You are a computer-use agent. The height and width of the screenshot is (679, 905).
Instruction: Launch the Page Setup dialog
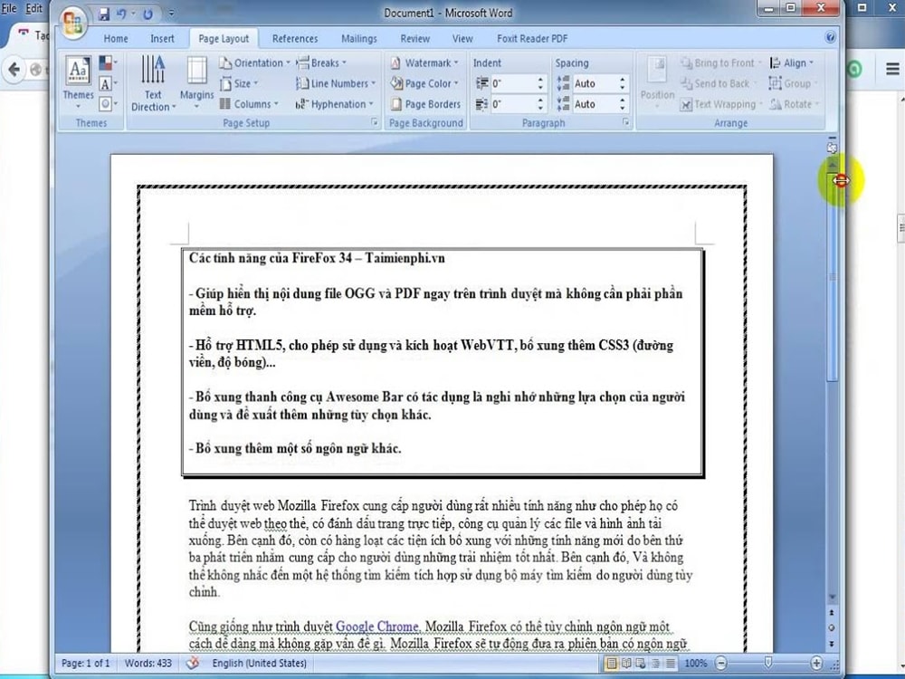coord(374,122)
